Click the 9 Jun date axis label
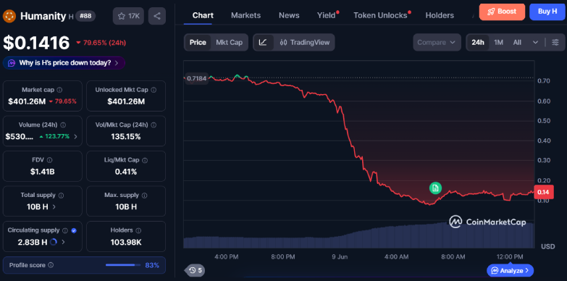The height and width of the screenshot is (281, 567). coord(340,257)
